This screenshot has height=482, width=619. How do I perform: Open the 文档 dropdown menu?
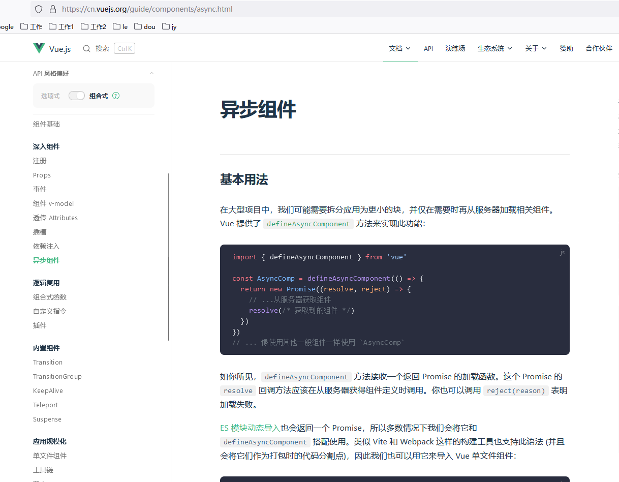[400, 48]
